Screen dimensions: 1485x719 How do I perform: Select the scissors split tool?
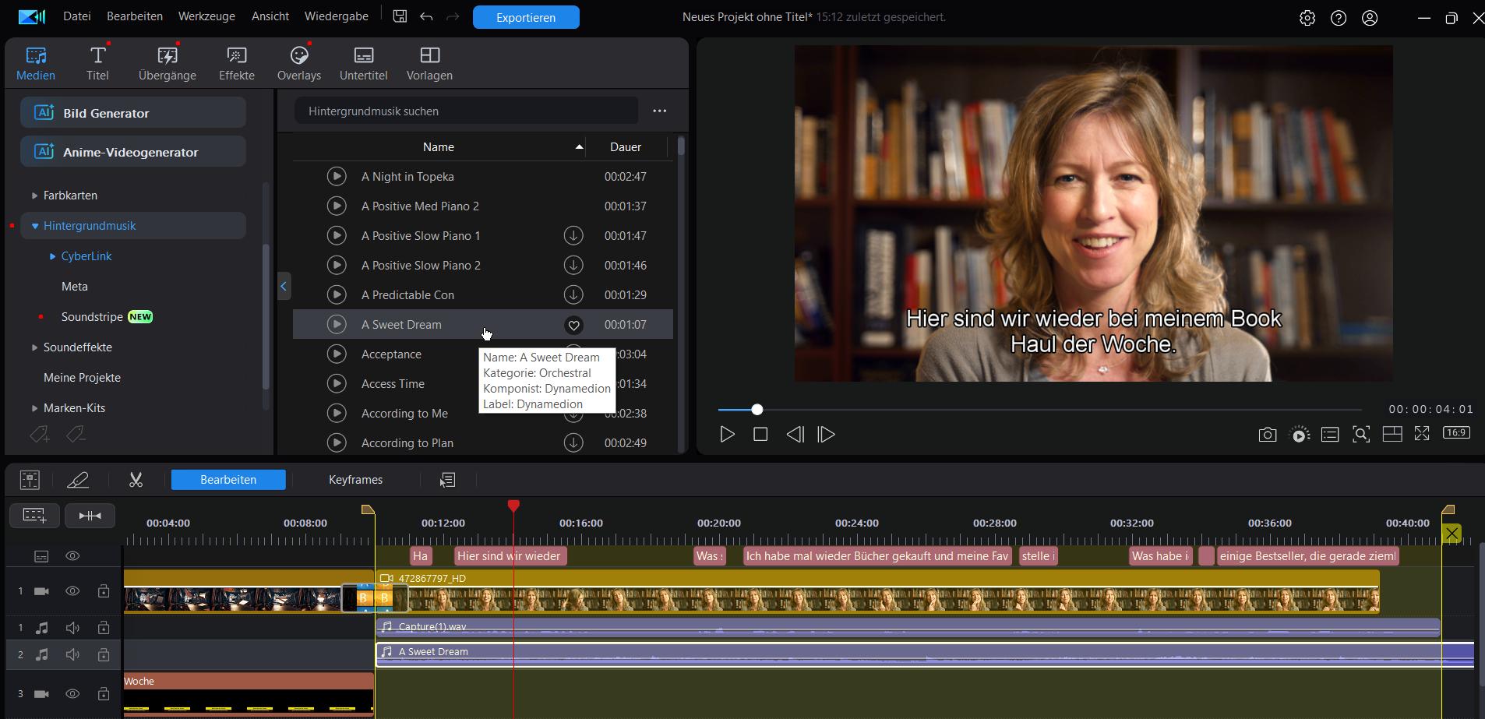click(136, 480)
